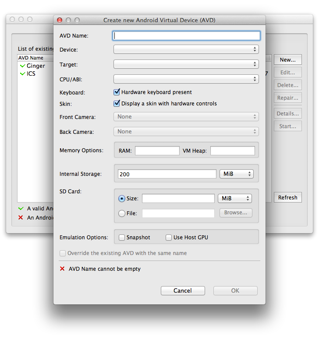319x339 pixels.
Task: Click the red X legend icon in AVD Manager
Action: click(x=21, y=217)
